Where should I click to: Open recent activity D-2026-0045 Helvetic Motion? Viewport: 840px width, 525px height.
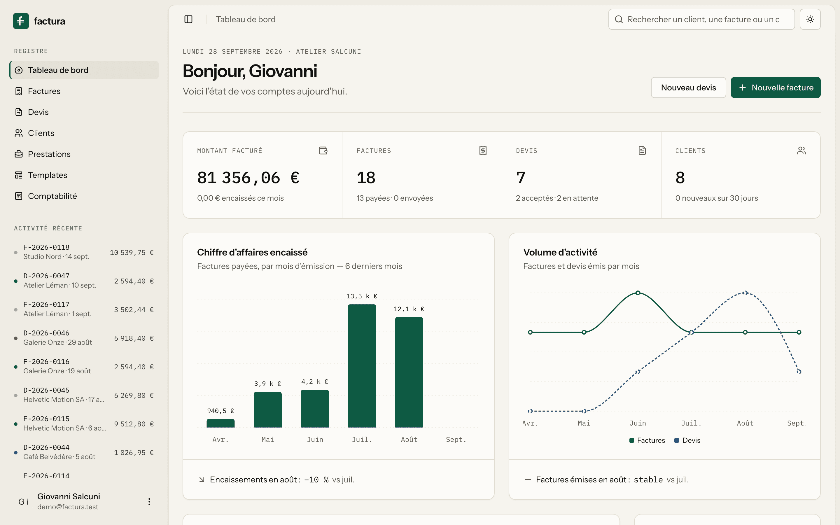pyautogui.click(x=84, y=395)
